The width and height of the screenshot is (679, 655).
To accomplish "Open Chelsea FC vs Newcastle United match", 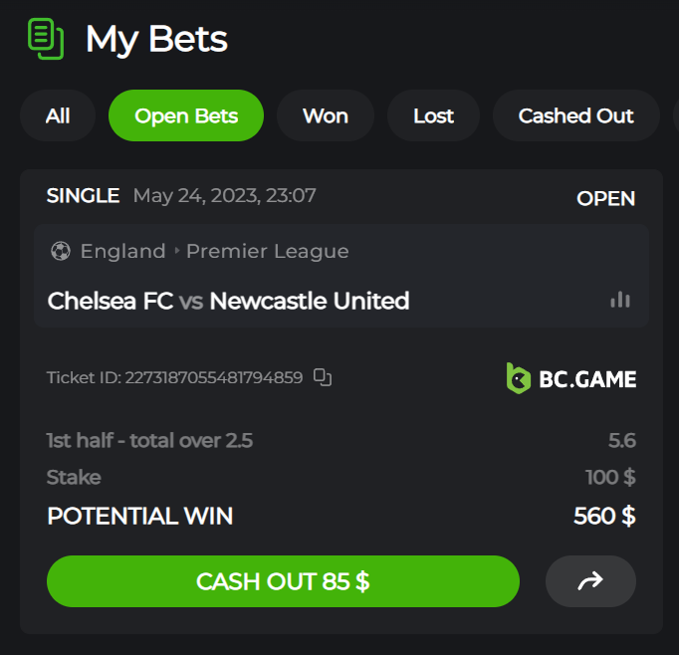I will (228, 301).
